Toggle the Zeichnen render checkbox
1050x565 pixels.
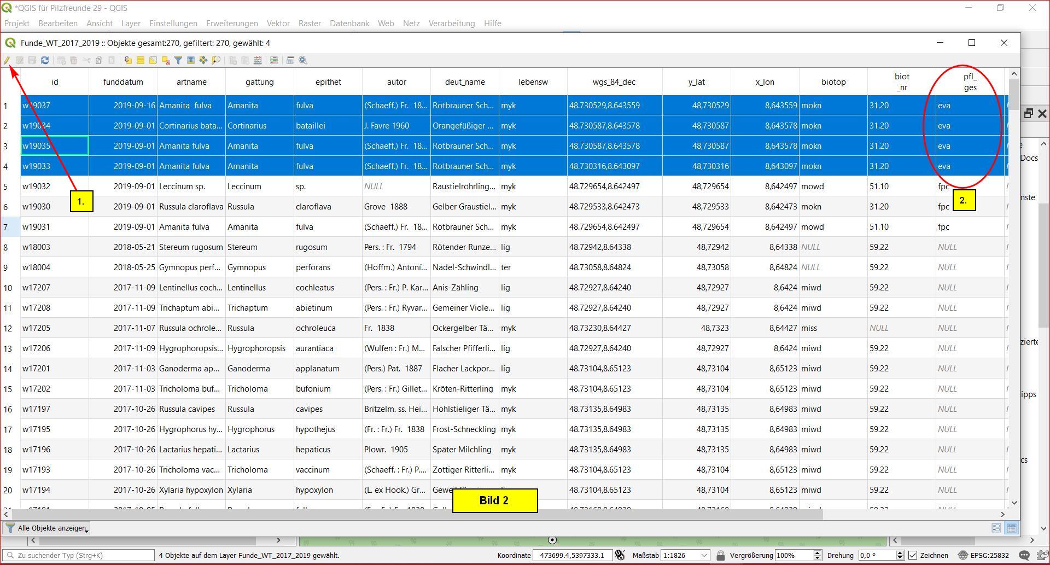(913, 555)
